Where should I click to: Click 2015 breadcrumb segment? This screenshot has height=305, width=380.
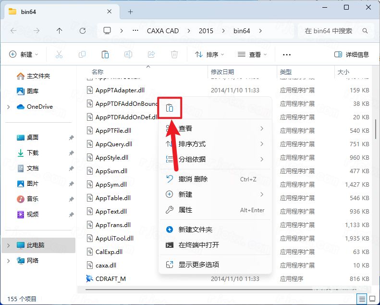206,31
